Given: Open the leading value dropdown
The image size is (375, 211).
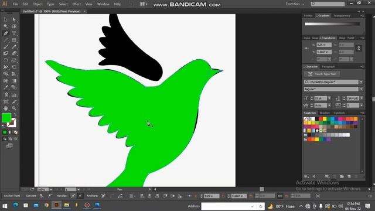Looking at the screenshot, I should 362,98.
